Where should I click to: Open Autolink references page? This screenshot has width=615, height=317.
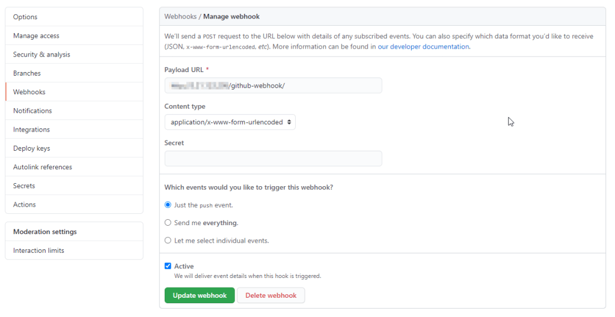point(42,167)
